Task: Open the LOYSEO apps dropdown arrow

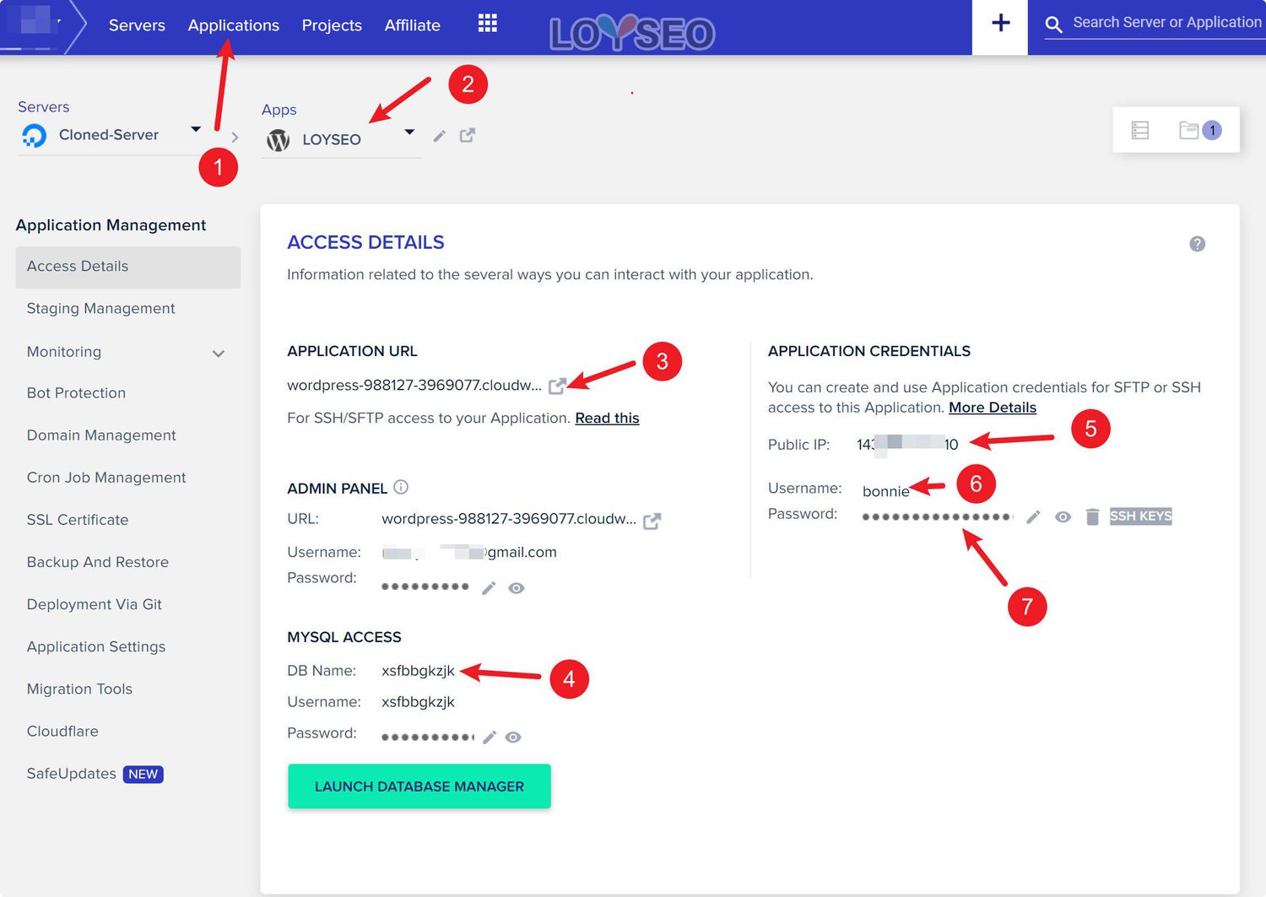Action: pos(409,132)
